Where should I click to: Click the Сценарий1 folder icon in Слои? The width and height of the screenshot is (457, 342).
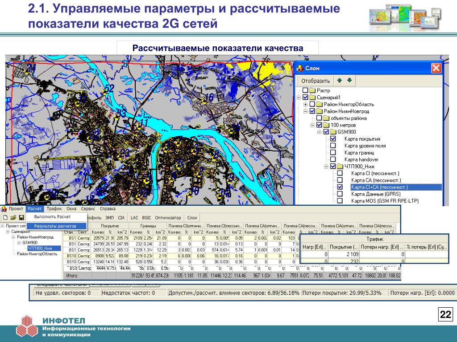[312, 98]
